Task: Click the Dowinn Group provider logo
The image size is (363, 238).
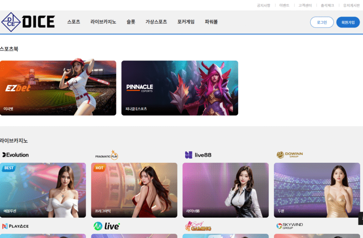Action: click(x=290, y=154)
